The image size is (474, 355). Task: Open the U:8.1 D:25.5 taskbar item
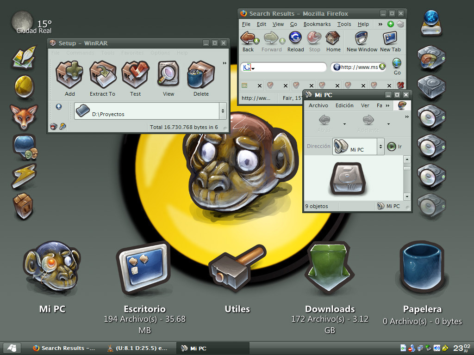pyautogui.click(x=137, y=348)
